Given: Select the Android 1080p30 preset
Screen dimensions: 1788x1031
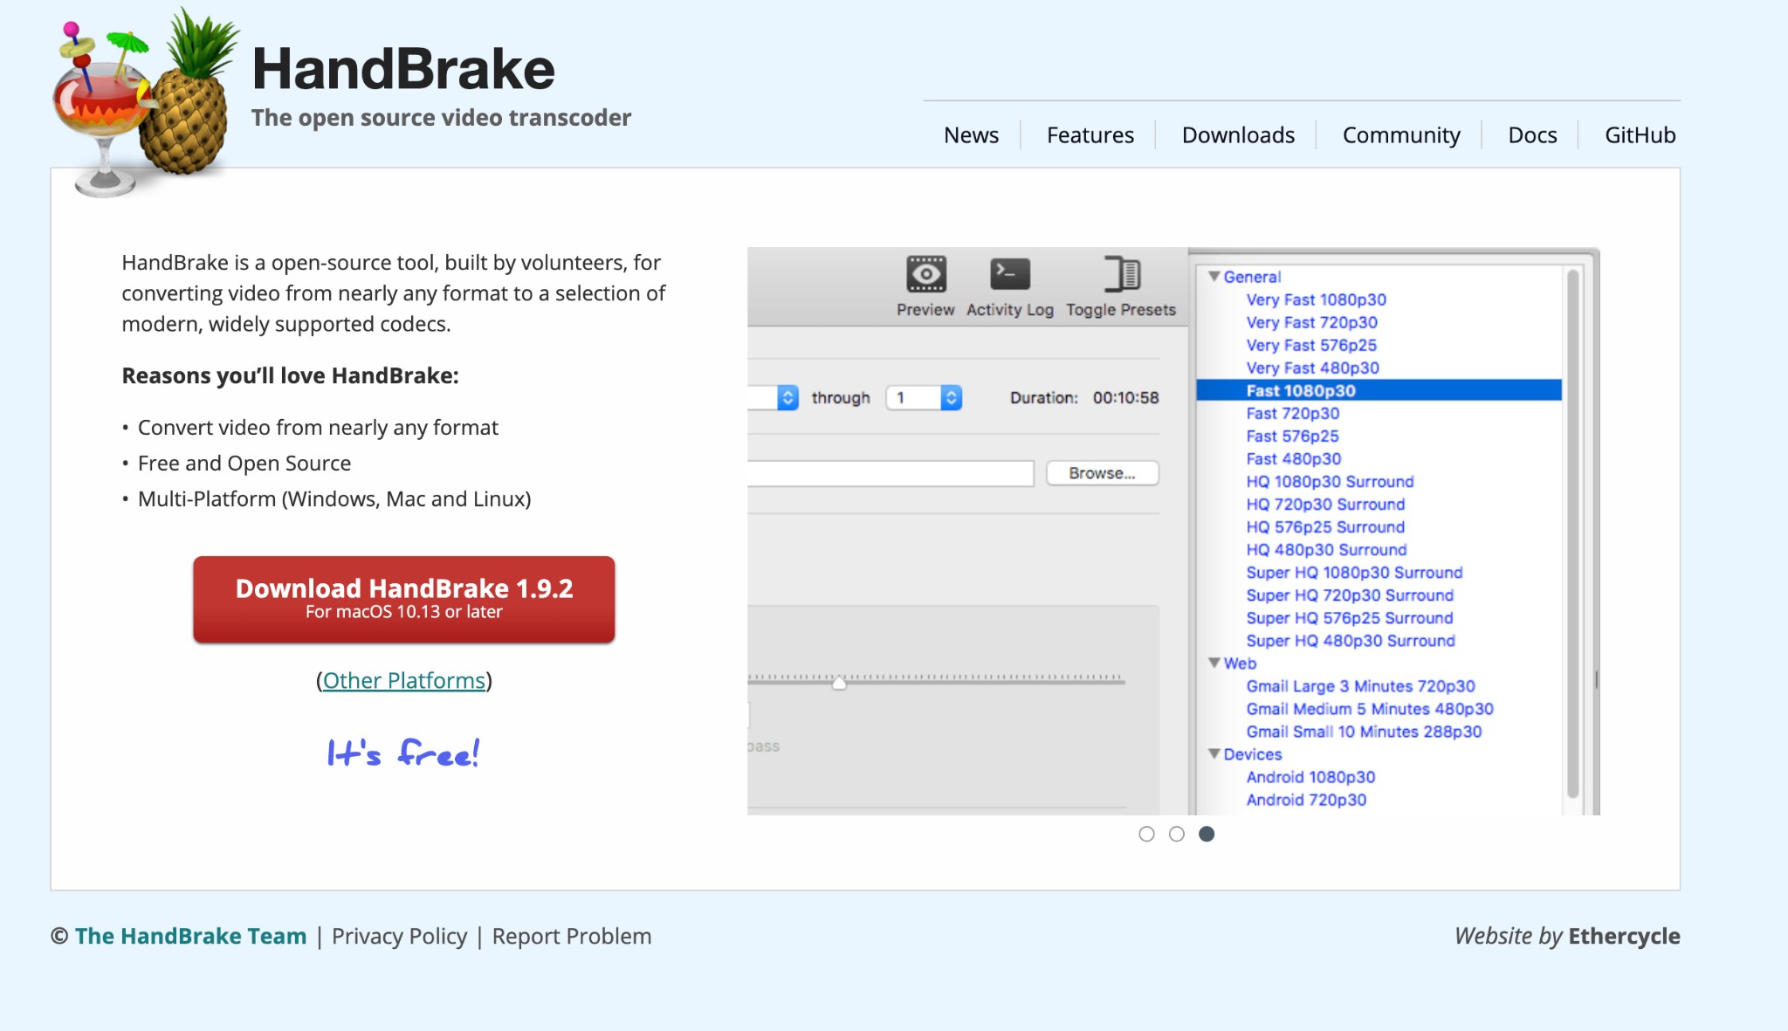Looking at the screenshot, I should point(1310,776).
